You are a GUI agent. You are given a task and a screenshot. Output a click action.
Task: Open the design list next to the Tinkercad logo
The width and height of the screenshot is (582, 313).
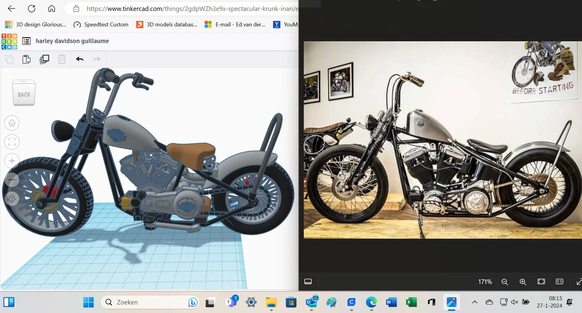(x=26, y=41)
